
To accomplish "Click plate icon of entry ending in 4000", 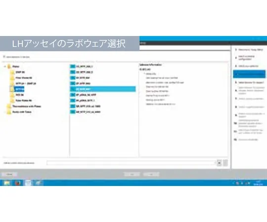I will pyautogui.click(x=73, y=112).
